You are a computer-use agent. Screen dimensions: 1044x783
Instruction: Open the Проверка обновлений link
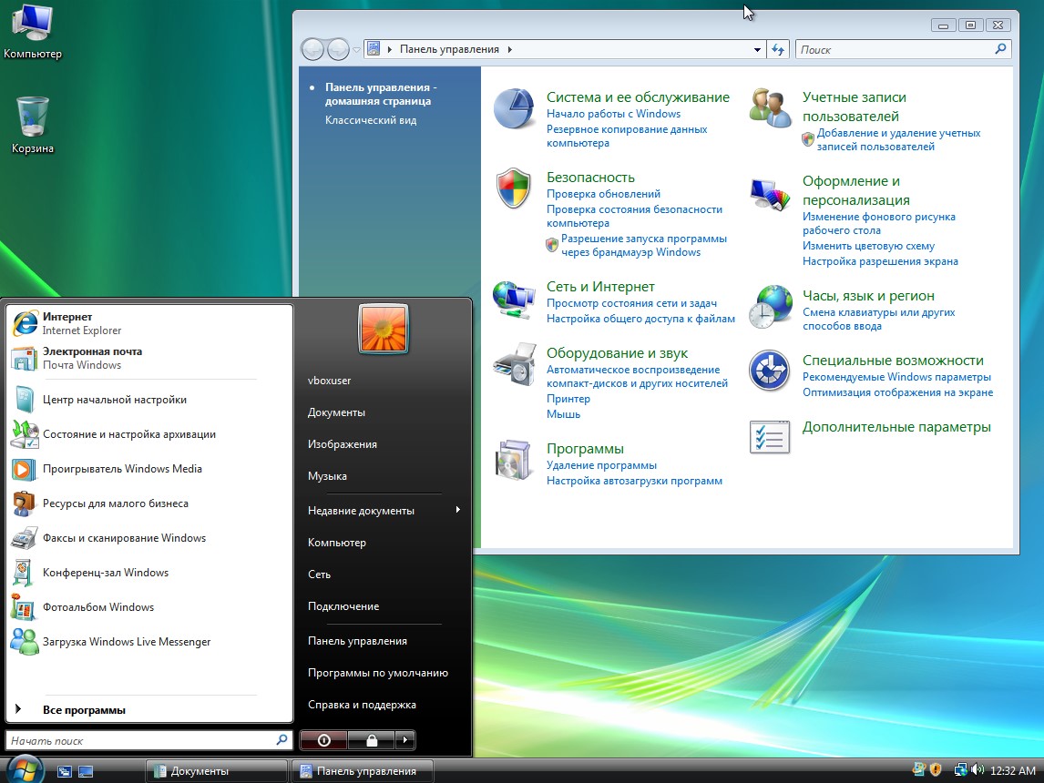603,194
